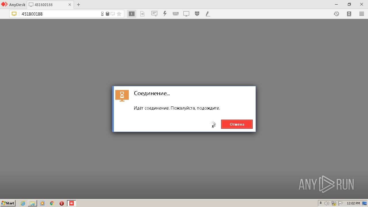The width and height of the screenshot is (368, 207).
Task: Open the AnyDesk main tab
Action: [13, 5]
